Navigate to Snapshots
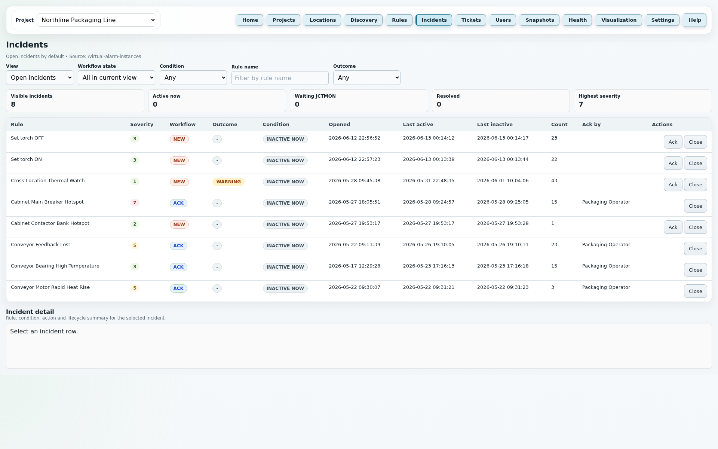718x449 pixels. (x=540, y=20)
